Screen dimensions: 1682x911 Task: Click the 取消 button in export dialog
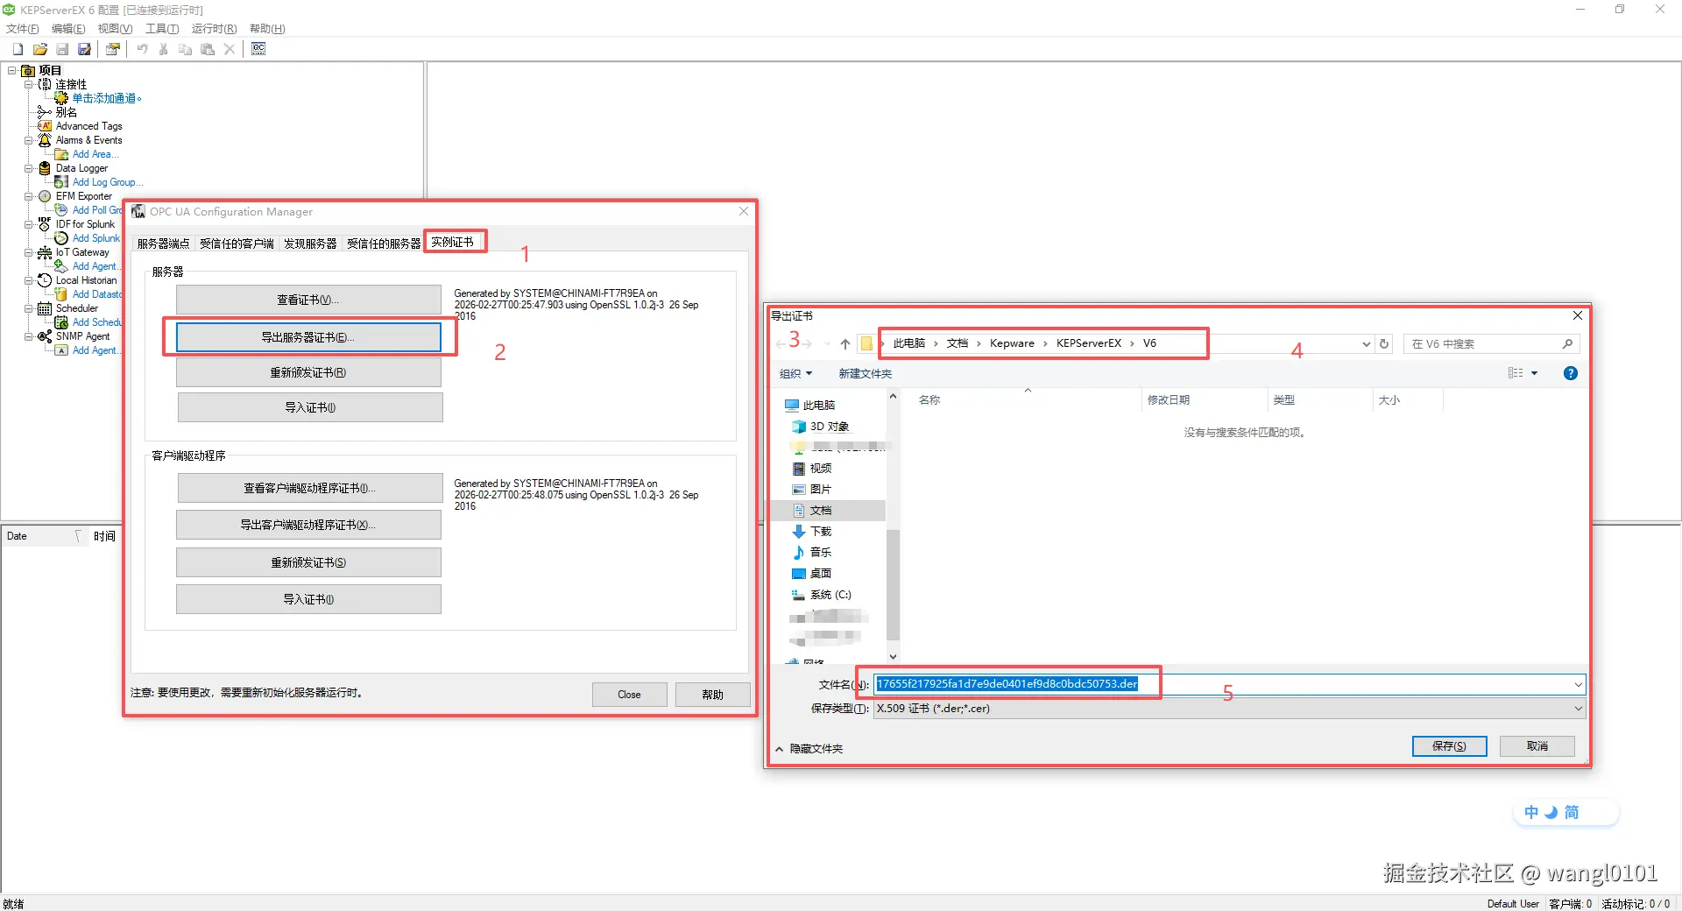tap(1537, 746)
